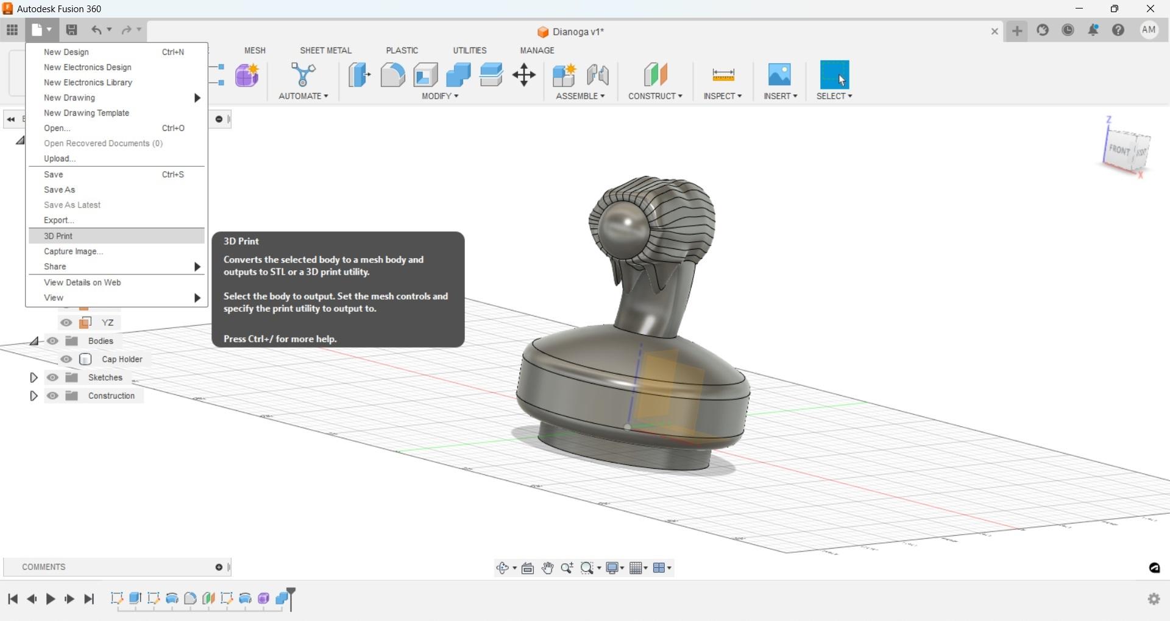The image size is (1170, 621).
Task: Toggle visibility of the Sketches folder
Action: click(53, 377)
